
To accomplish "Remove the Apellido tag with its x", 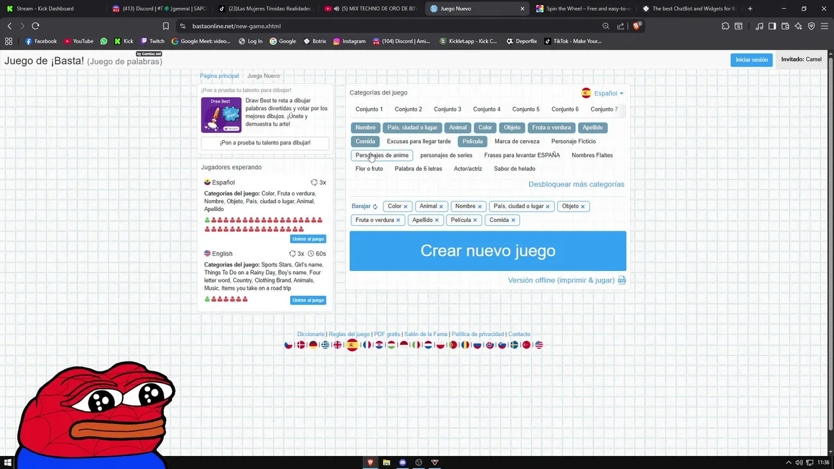I will 437,220.
